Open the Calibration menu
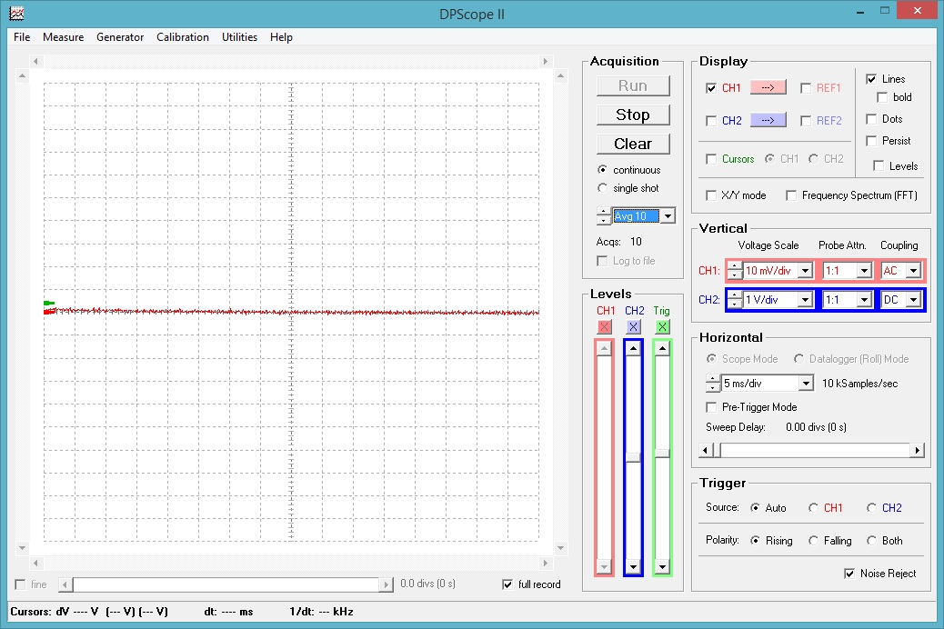This screenshot has width=944, height=629. tap(183, 36)
